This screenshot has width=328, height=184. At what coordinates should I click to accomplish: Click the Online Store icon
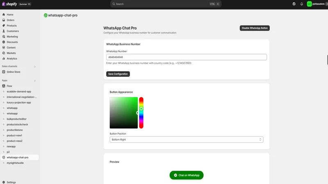click(4, 72)
